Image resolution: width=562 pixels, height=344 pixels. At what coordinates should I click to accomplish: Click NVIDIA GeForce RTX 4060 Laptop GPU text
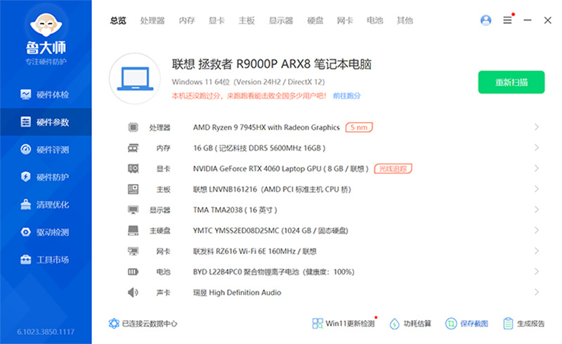[280, 168]
